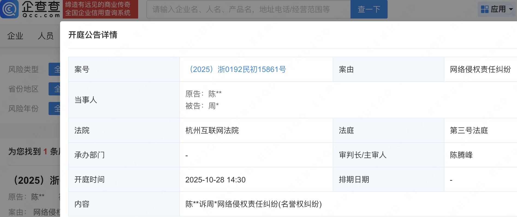Click the plaintiff 陈** in party details

[x=215, y=94]
